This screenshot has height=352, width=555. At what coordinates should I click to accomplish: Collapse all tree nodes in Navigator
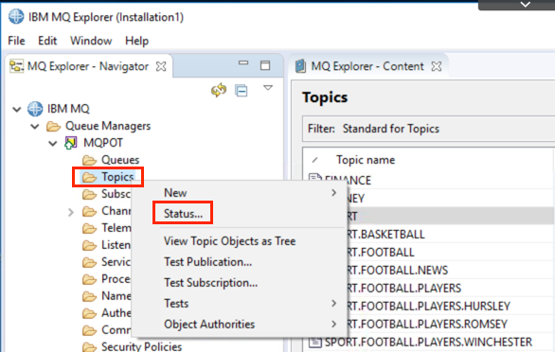[x=242, y=91]
